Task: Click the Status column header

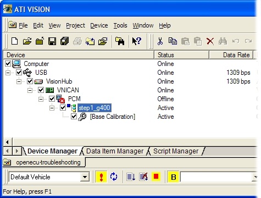Action: (x=181, y=55)
